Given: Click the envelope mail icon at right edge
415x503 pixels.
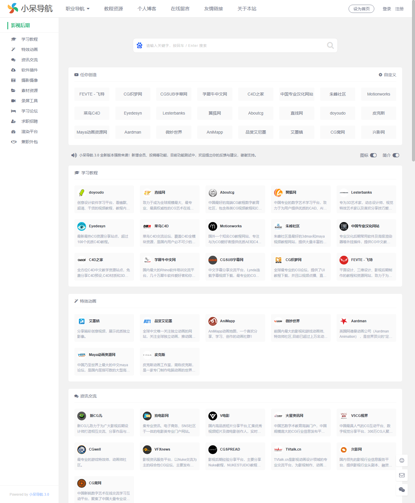Looking at the screenshot, I should point(402,475).
